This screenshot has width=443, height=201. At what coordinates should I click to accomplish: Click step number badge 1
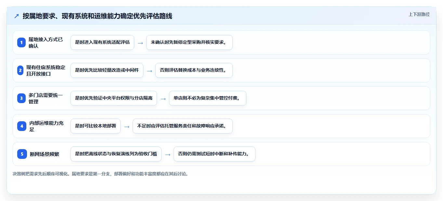tap(21, 42)
